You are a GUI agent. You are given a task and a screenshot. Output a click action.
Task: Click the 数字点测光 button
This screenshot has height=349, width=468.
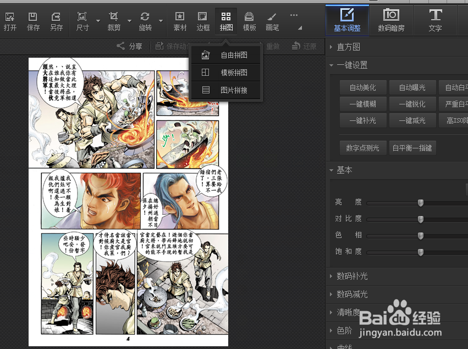[363, 148]
